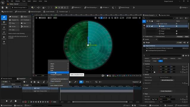Open Attach submenu in context menu
The image size is (190, 107).
pos(58,64)
